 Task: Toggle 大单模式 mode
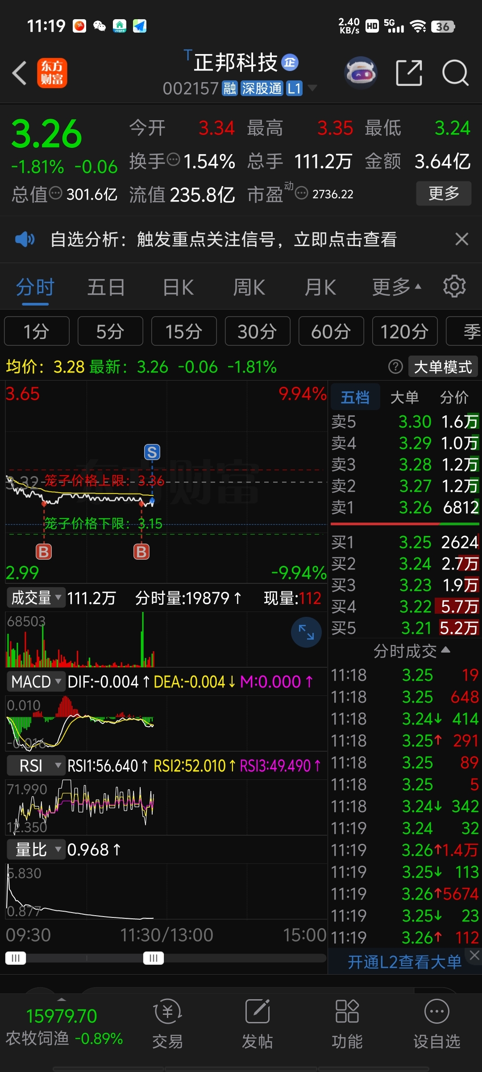click(x=443, y=367)
